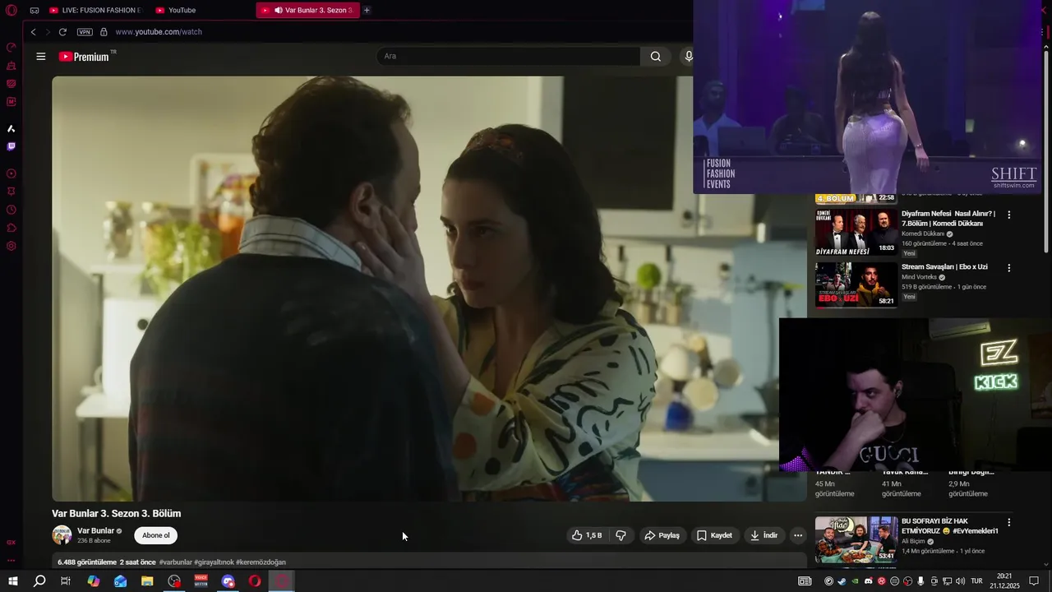This screenshot has height=592, width=1052.
Task: Open the #girayaltınok hashtag
Action: click(214, 562)
